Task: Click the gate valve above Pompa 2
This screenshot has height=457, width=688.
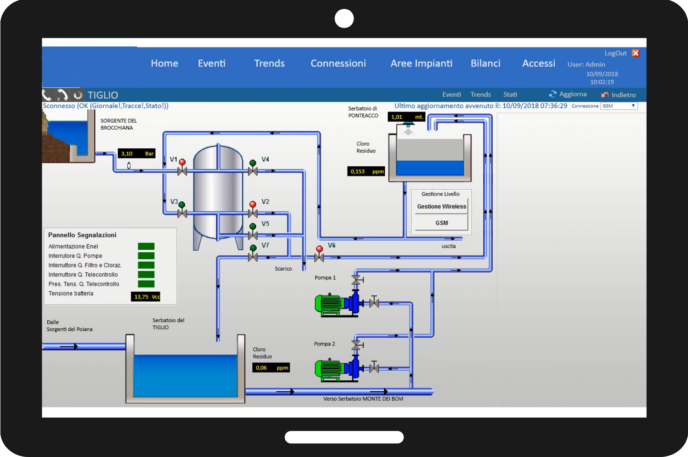Action: [x=357, y=345]
